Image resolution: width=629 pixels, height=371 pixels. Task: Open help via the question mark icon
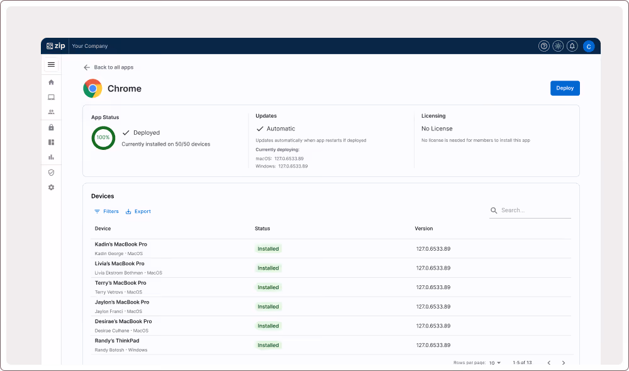[543, 45]
